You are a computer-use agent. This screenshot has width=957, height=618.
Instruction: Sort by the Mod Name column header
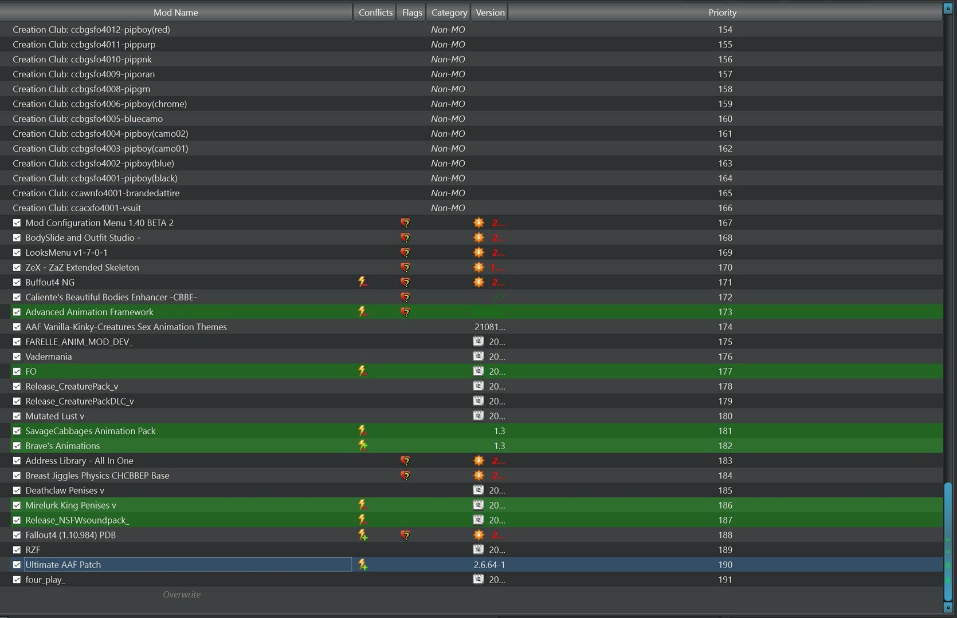point(176,13)
